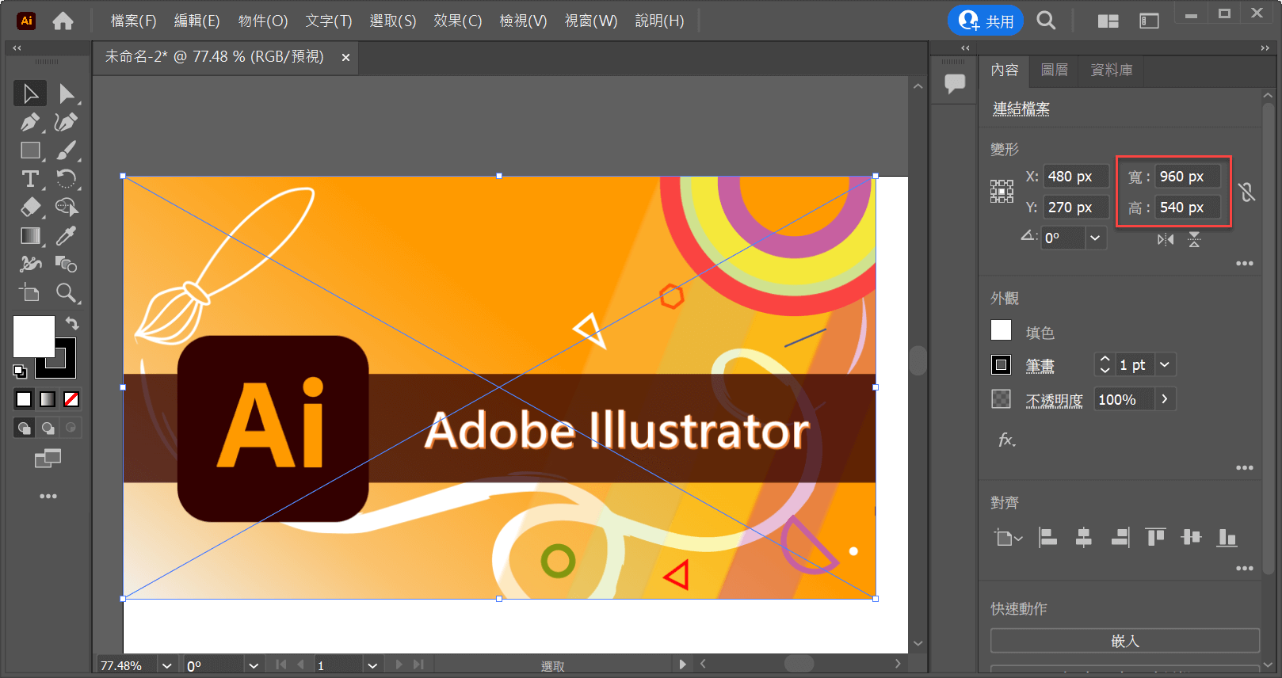Enable Draw Behind mode
The width and height of the screenshot is (1282, 678).
[x=48, y=428]
